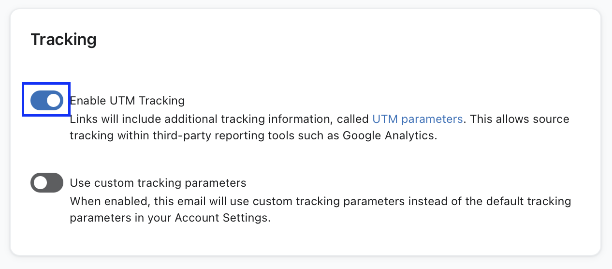Click empty space right of Tracking heading
The height and width of the screenshot is (269, 612).
(338, 39)
